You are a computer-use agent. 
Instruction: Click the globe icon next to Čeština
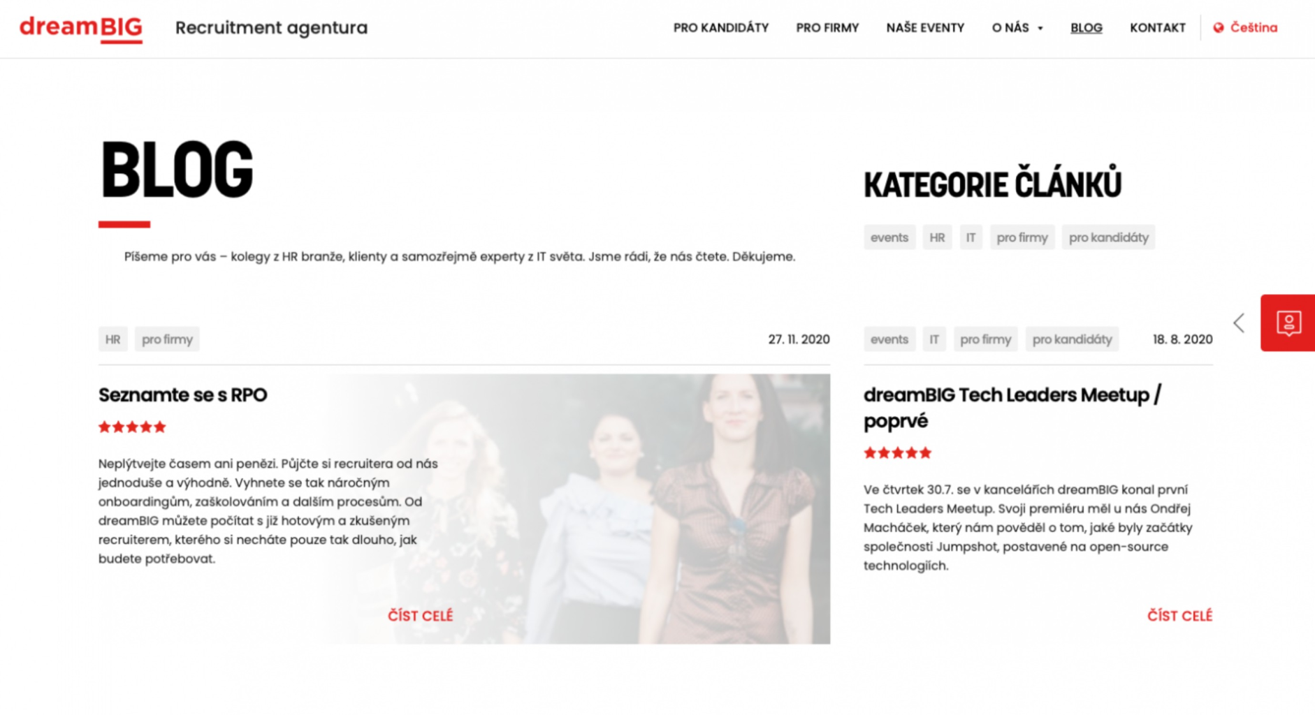(x=1219, y=28)
